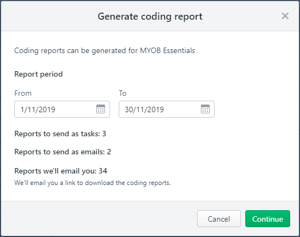Click the number 3 after the tasks label

(x=104, y=134)
